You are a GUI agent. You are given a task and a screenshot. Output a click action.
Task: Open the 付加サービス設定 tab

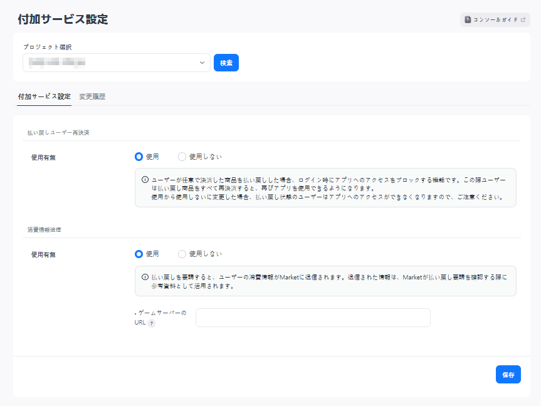coord(44,97)
